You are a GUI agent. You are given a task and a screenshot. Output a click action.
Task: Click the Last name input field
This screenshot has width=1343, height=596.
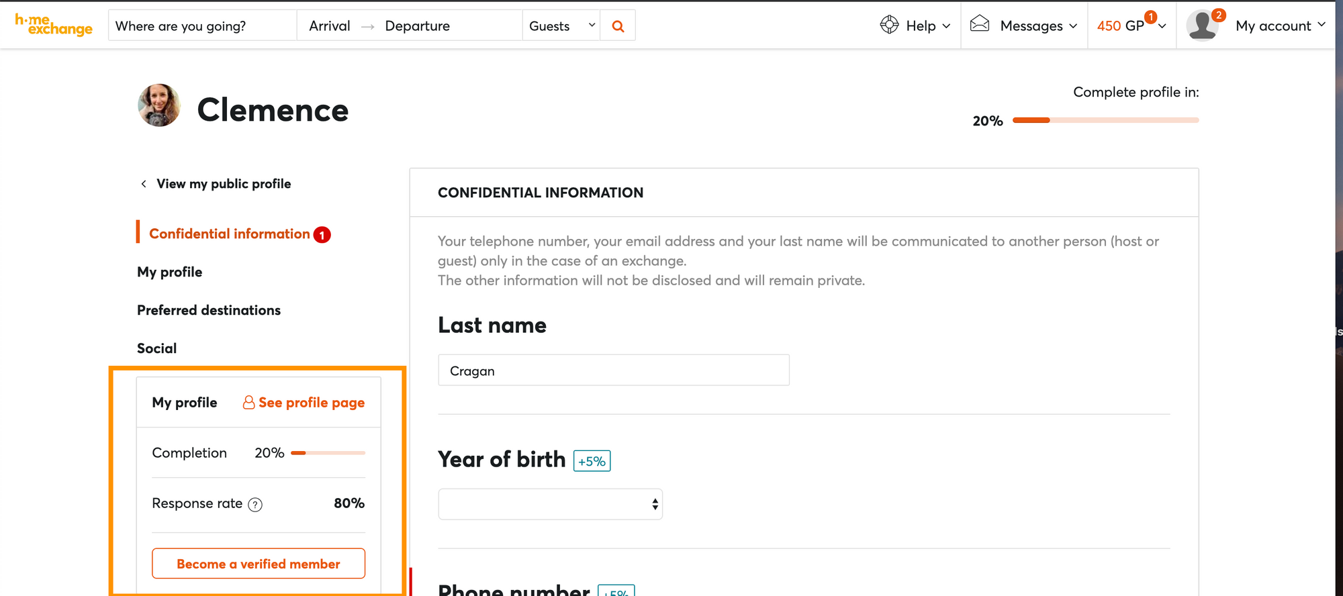click(x=613, y=370)
